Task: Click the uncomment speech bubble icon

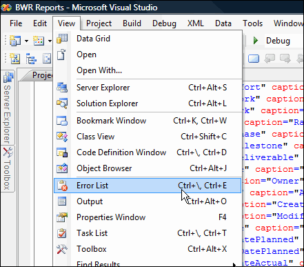Action: click(285, 59)
